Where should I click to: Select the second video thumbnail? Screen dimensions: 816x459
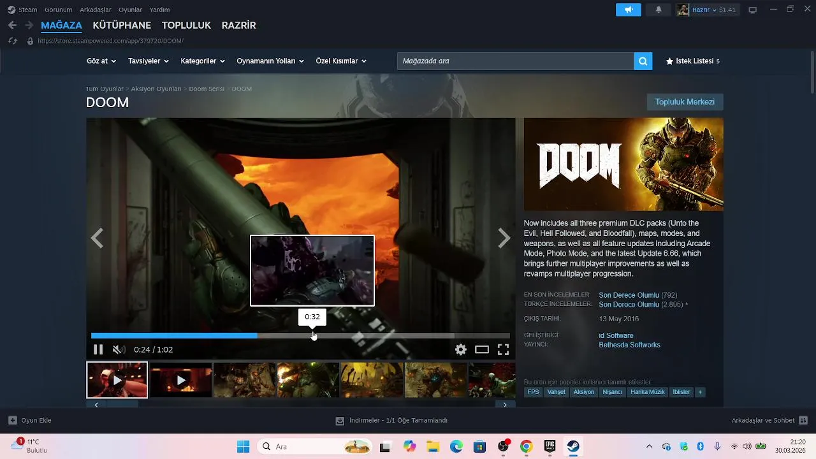[x=181, y=380]
